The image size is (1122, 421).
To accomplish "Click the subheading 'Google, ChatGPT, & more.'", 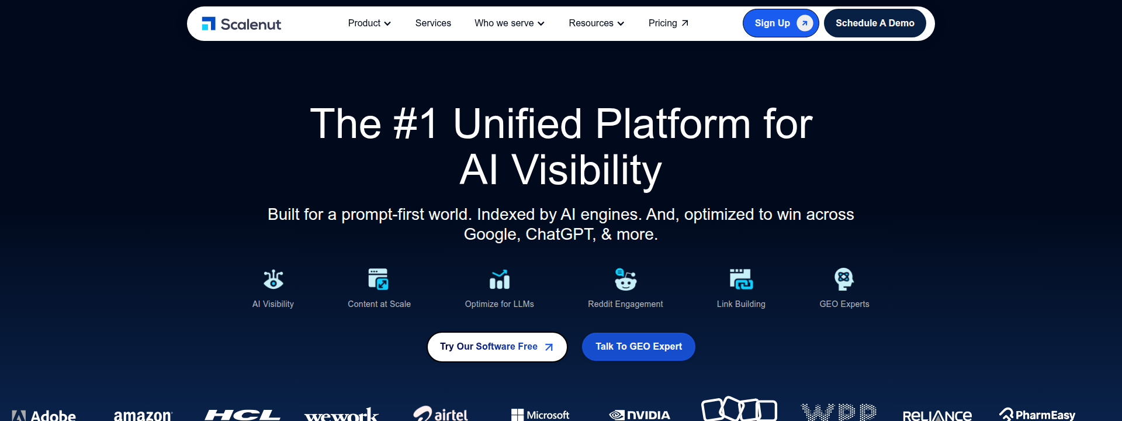I will (x=561, y=234).
